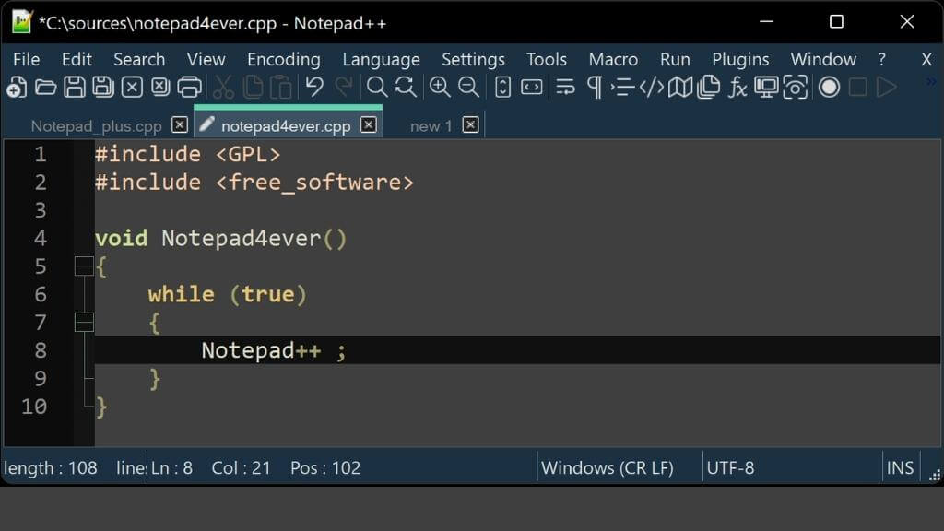
Task: Create a new file with the New icon
Action: point(17,88)
